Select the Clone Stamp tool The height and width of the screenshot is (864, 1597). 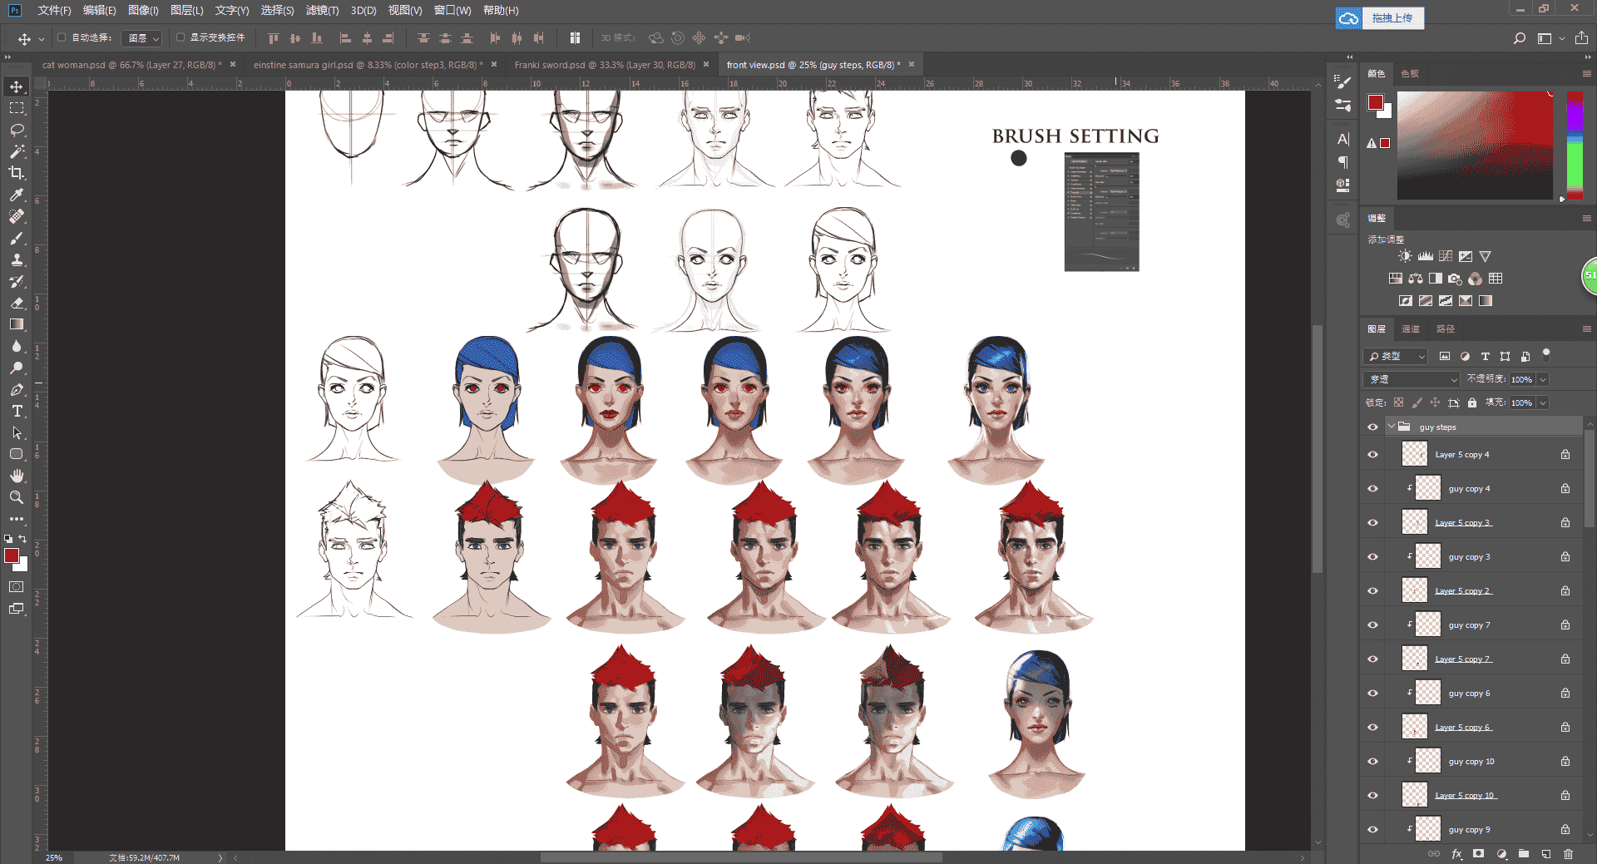pyautogui.click(x=17, y=259)
